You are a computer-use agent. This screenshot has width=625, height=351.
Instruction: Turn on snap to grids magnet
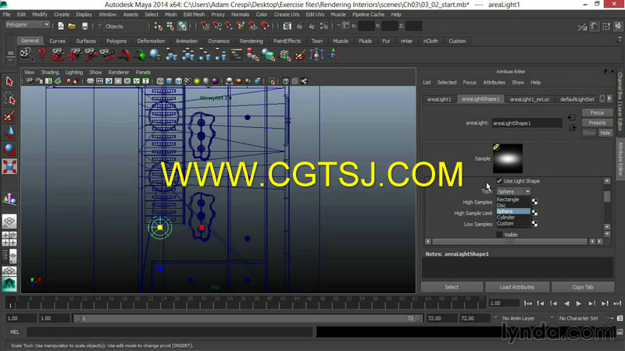(x=205, y=27)
